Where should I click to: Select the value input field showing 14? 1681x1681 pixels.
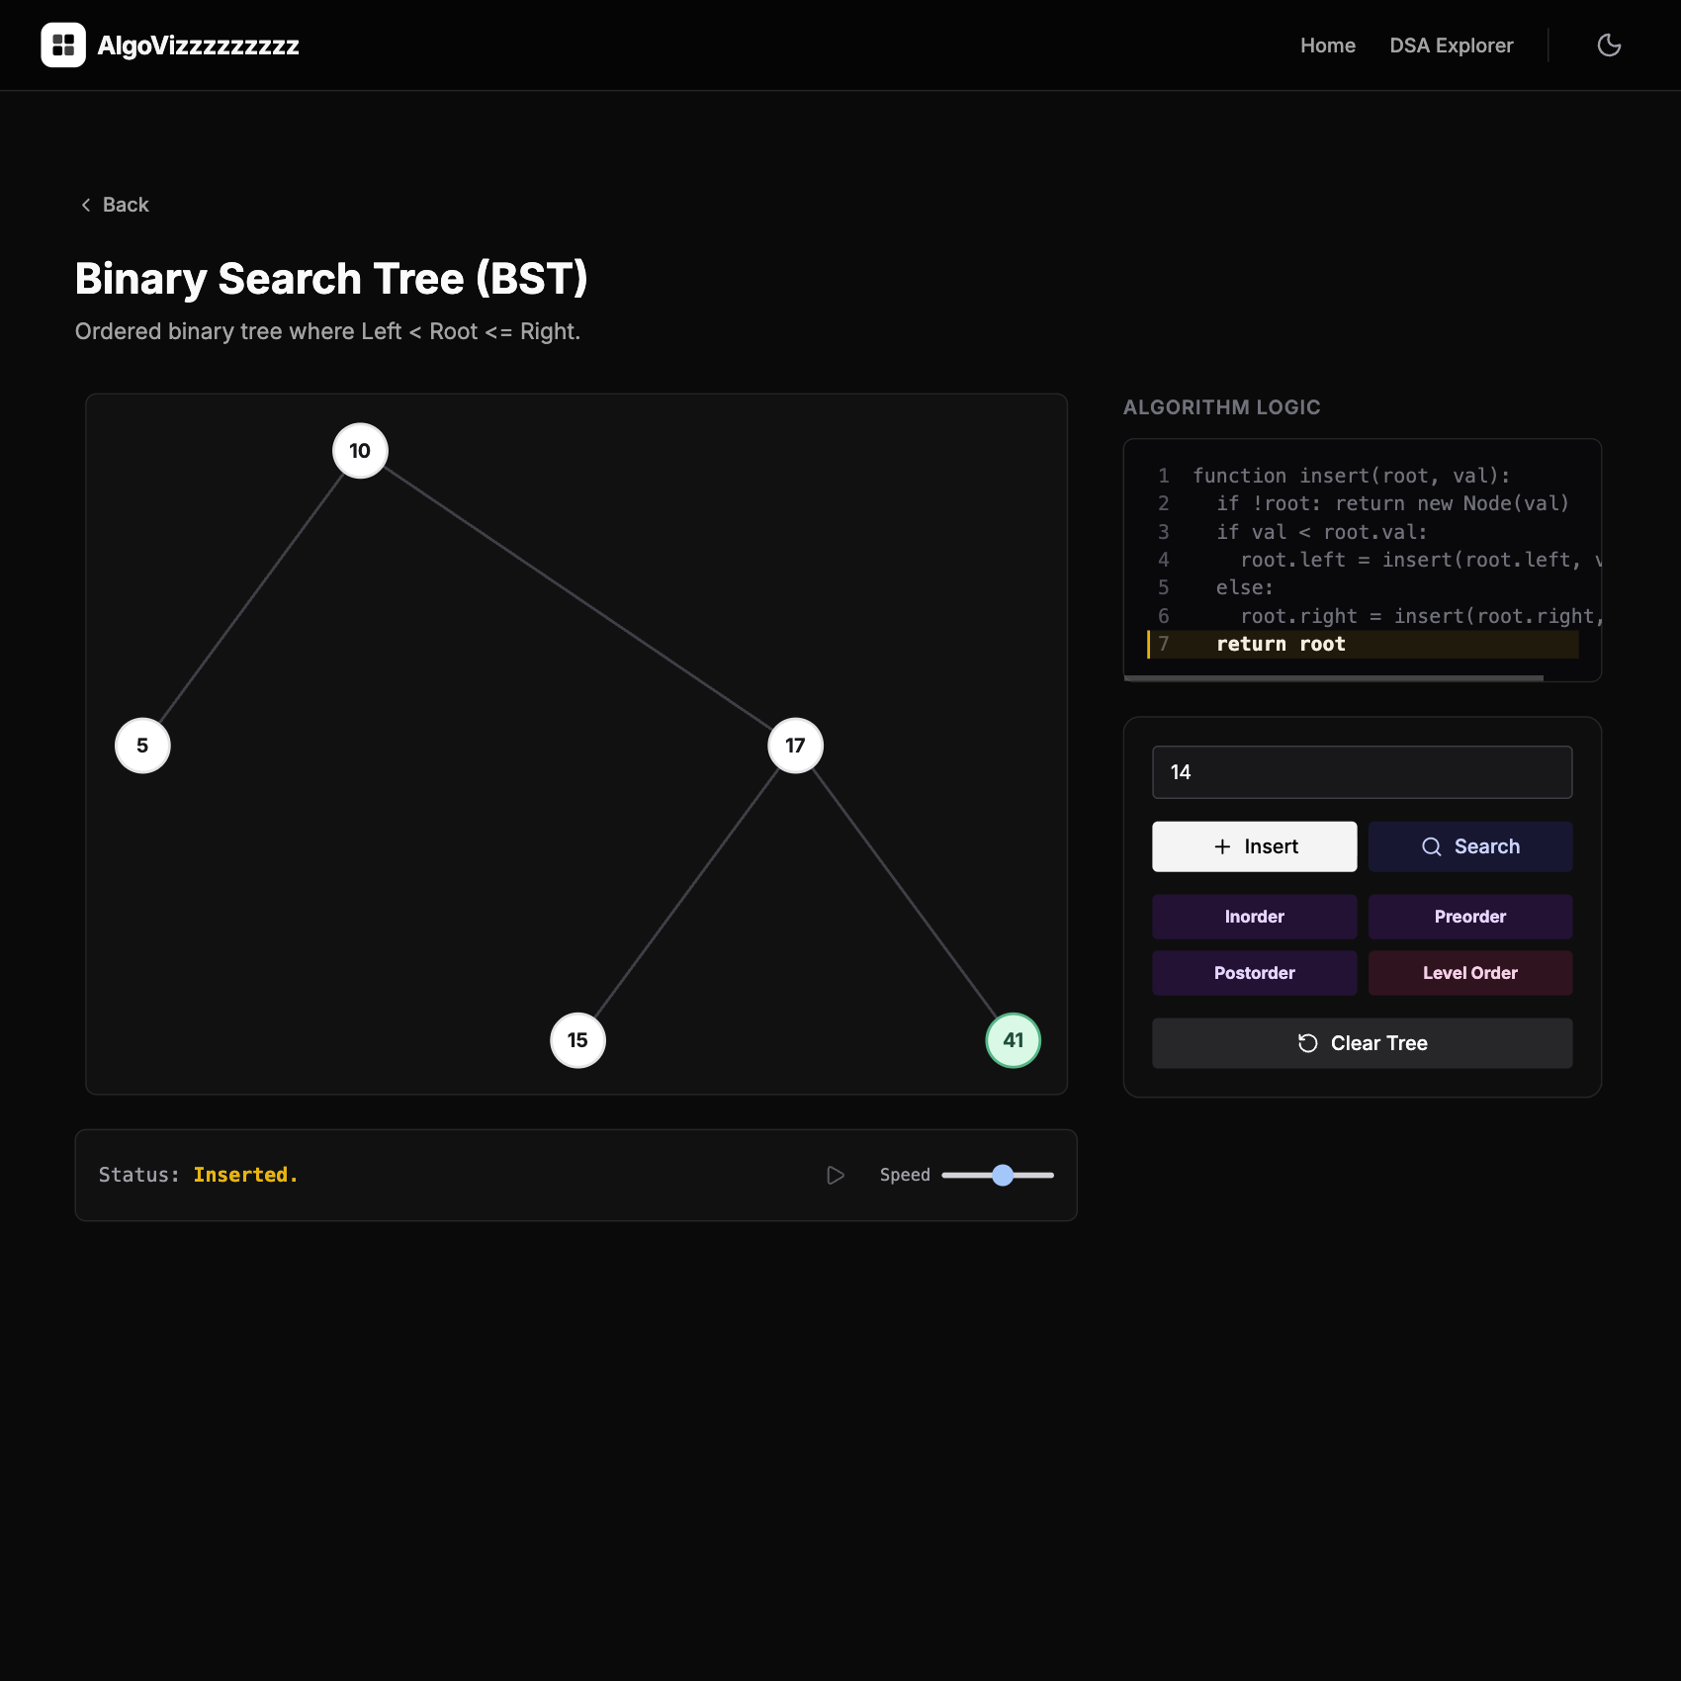pos(1363,772)
